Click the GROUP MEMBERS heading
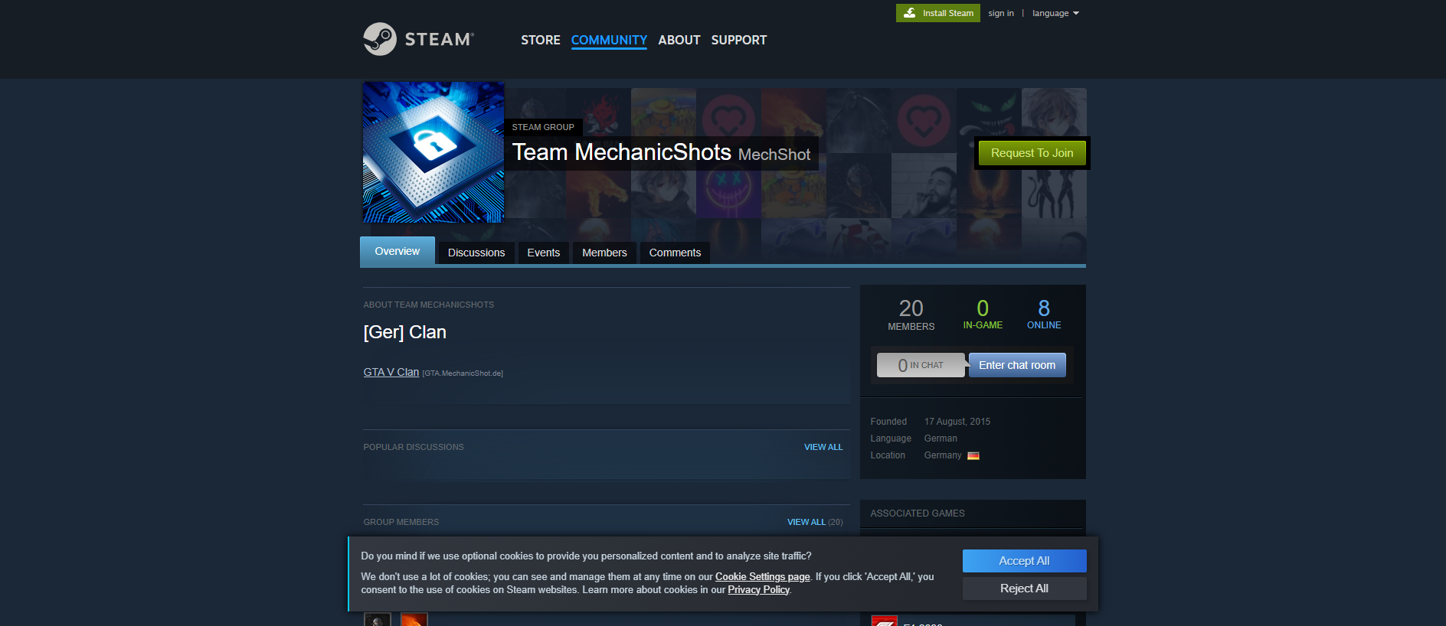 tap(401, 522)
